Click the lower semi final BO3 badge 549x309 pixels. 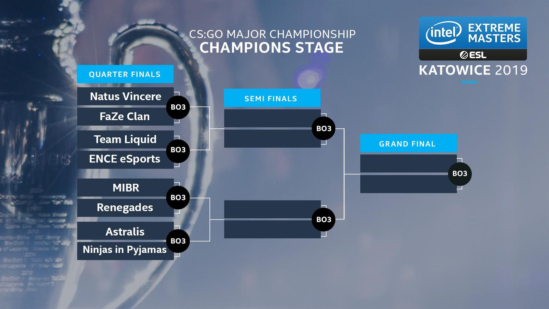(324, 219)
